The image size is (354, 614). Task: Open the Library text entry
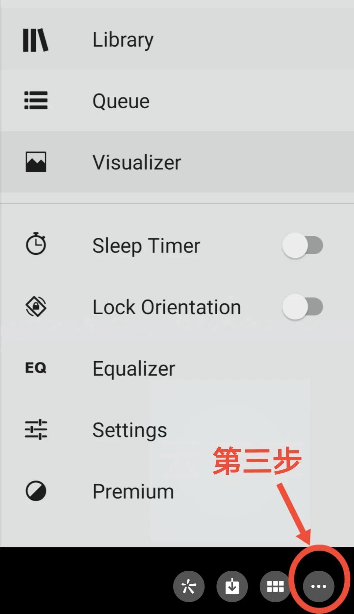click(x=123, y=40)
